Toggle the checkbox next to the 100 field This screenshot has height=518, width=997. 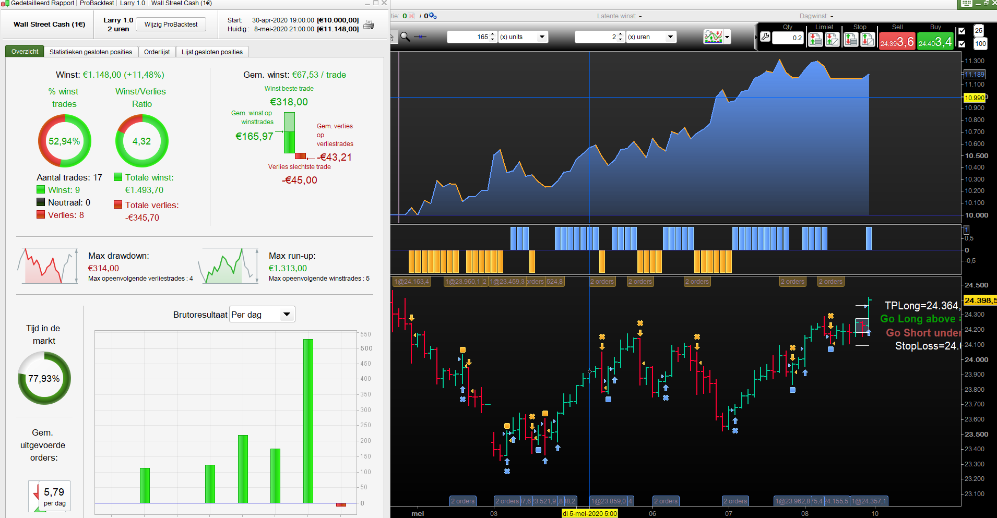[962, 44]
